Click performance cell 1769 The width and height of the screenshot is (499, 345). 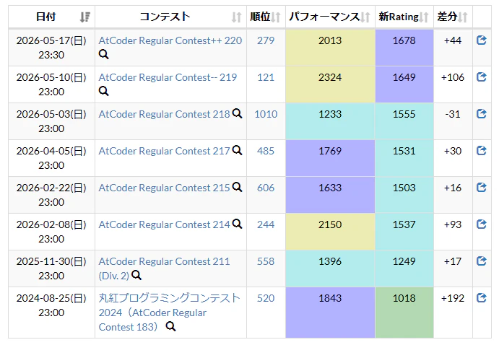point(330,158)
